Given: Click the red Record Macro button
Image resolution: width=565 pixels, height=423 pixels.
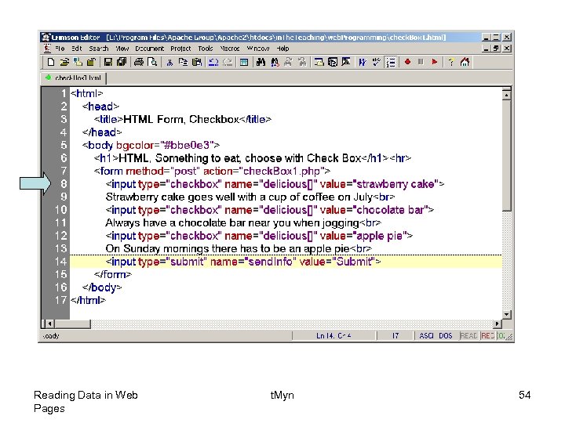Looking at the screenshot, I should (x=407, y=62).
